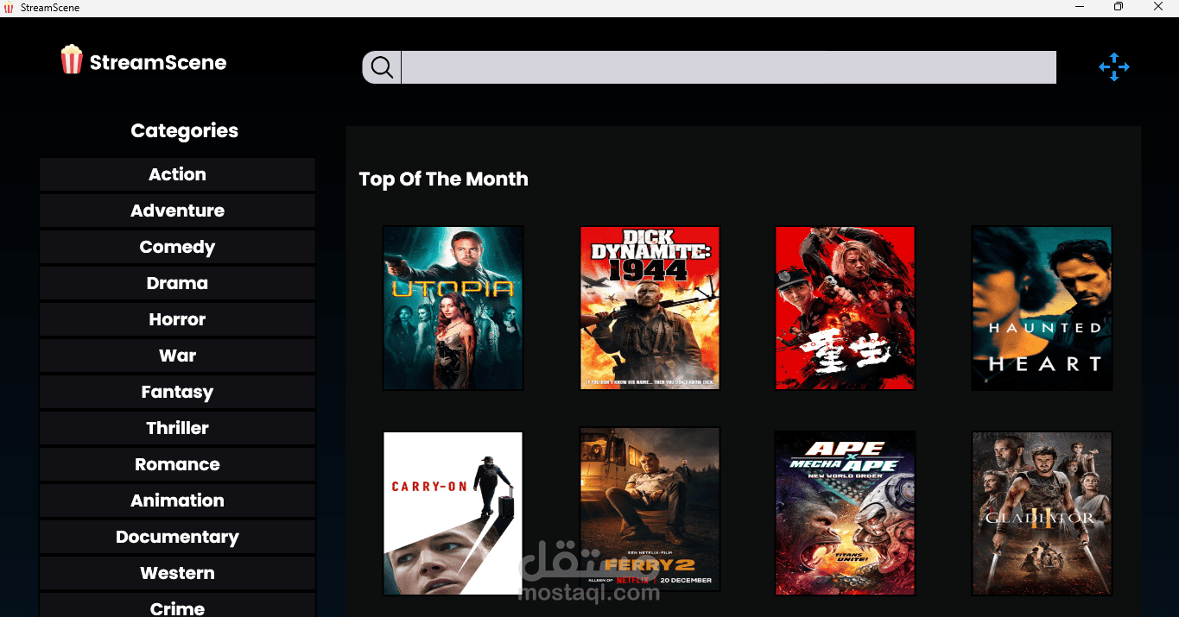Go to the Fantasy category
Screen dimensions: 1179x617
point(177,392)
